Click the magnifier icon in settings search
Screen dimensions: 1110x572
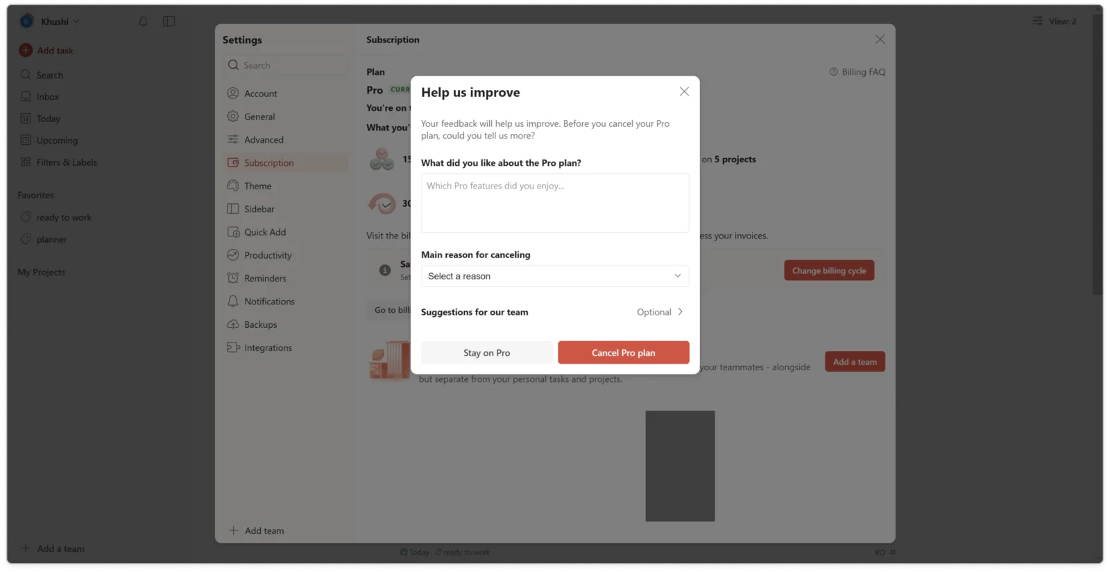(233, 65)
